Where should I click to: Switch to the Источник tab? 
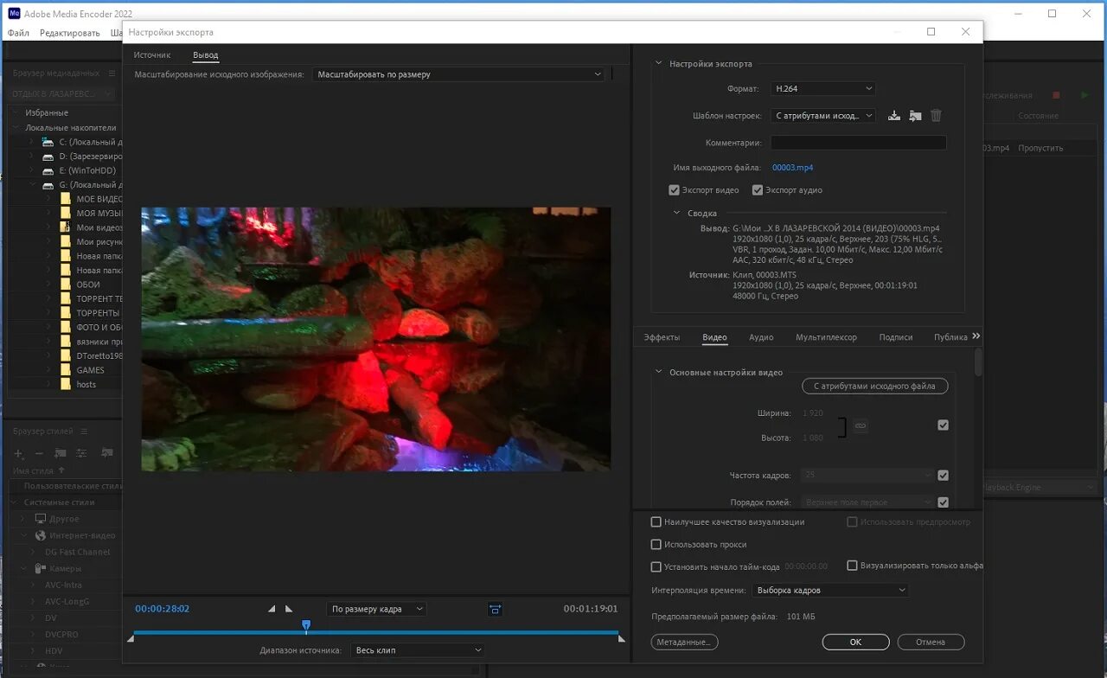click(x=152, y=55)
